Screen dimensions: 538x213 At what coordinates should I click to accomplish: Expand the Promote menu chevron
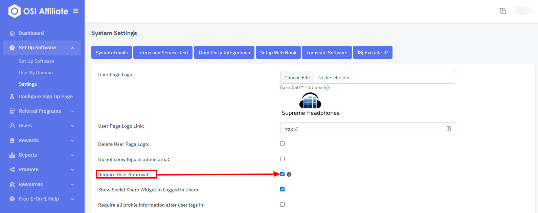tap(72, 170)
